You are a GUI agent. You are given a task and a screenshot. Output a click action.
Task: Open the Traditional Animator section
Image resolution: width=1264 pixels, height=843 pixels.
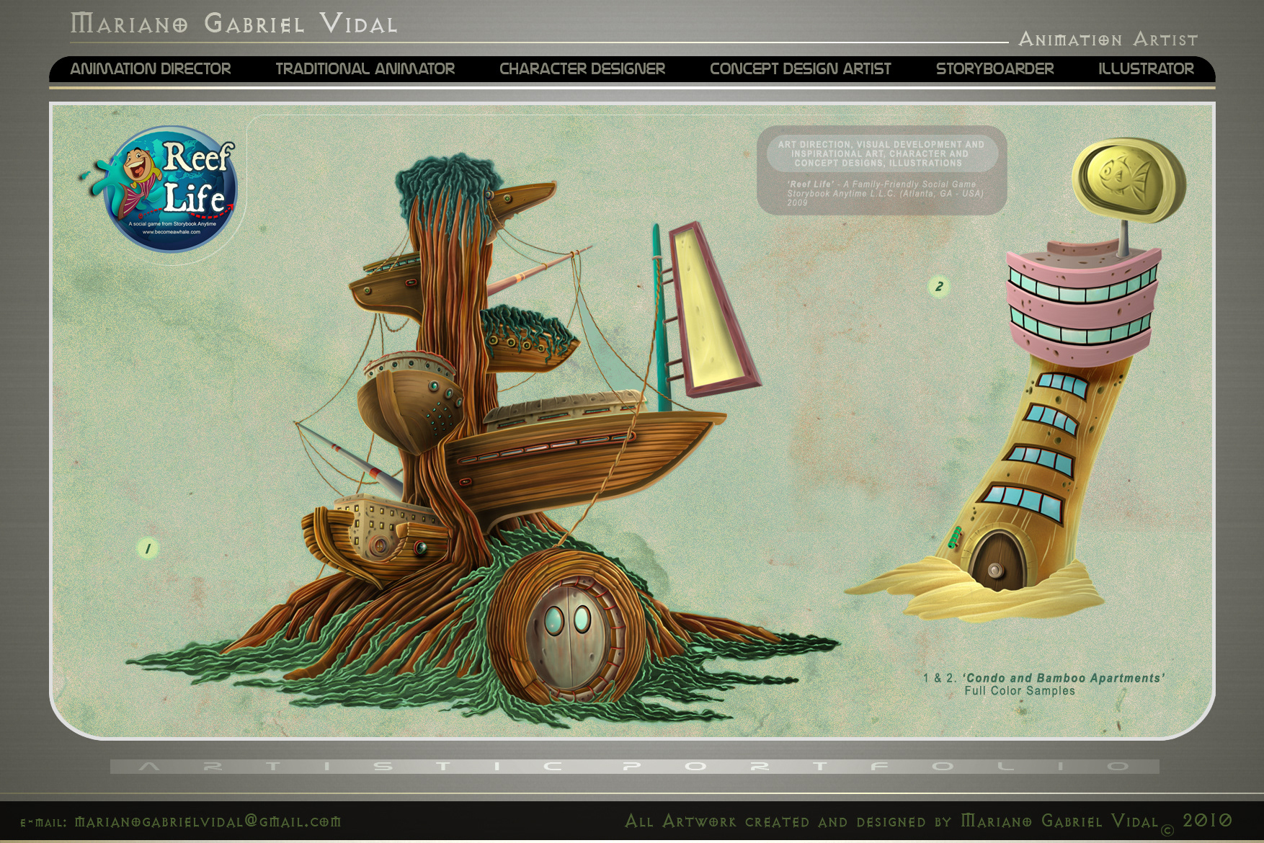click(x=365, y=69)
